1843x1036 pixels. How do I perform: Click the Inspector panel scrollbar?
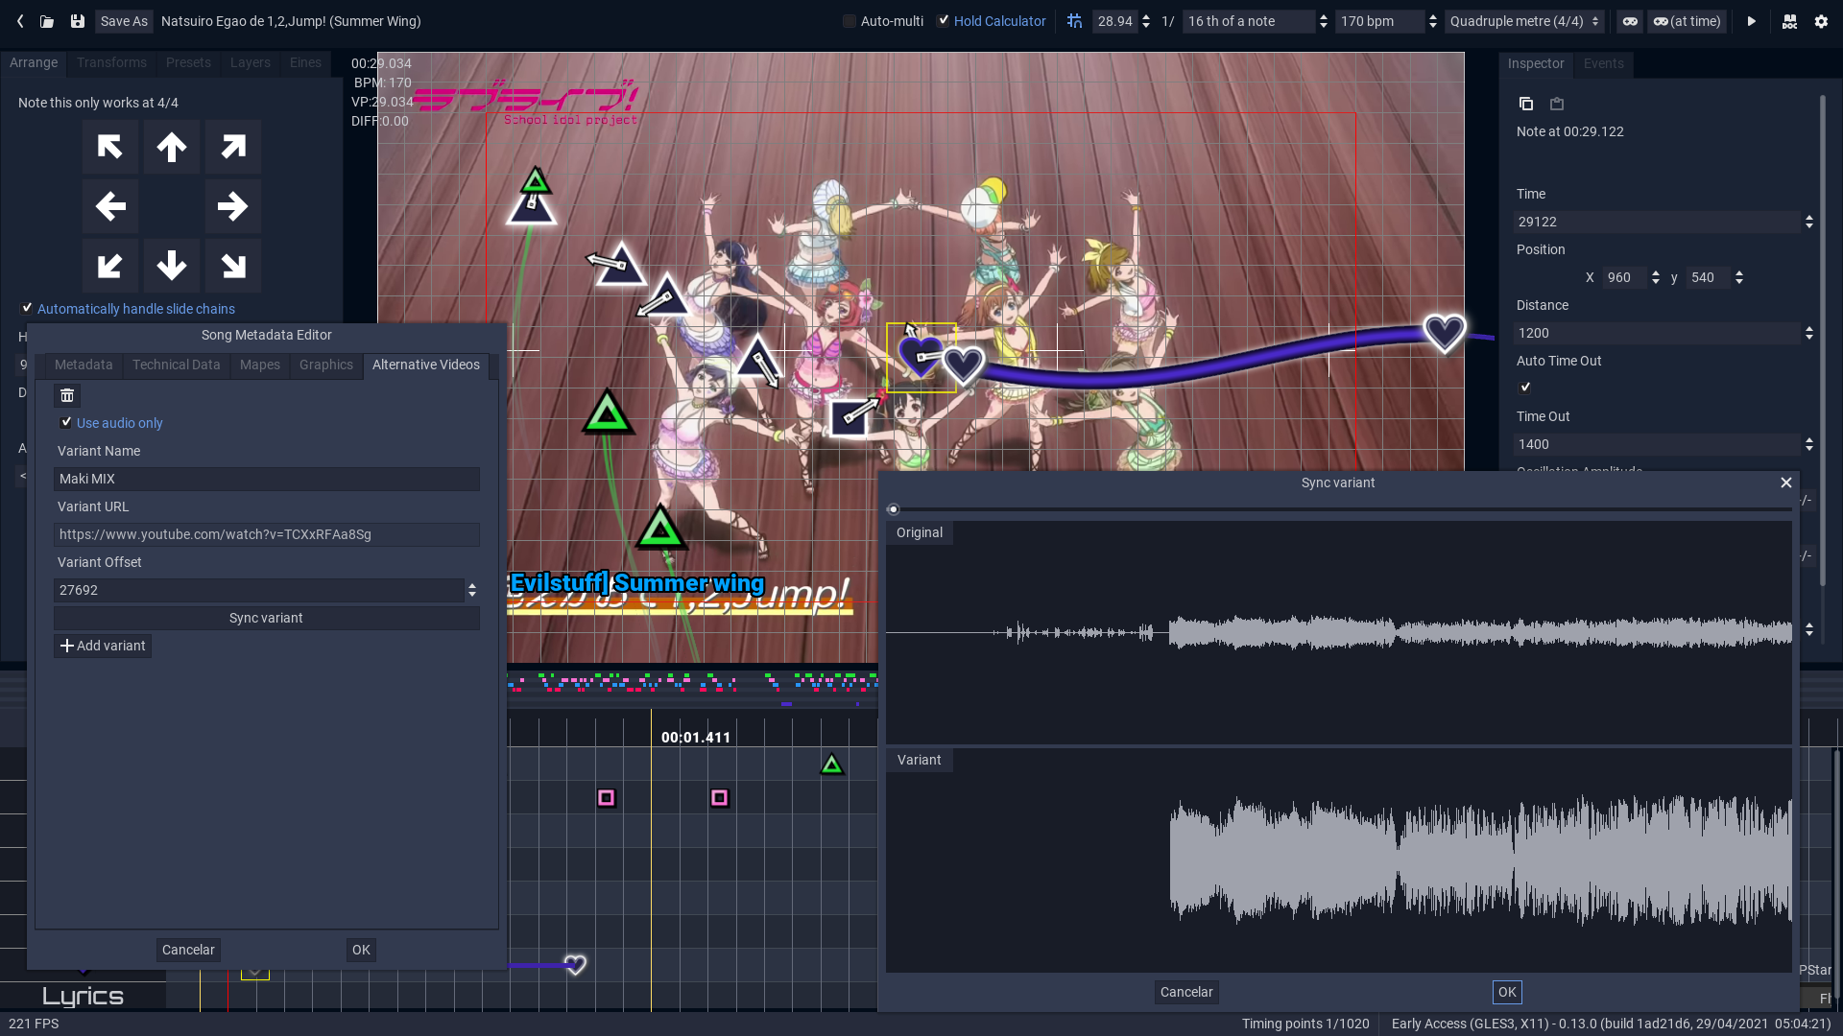point(1823,341)
